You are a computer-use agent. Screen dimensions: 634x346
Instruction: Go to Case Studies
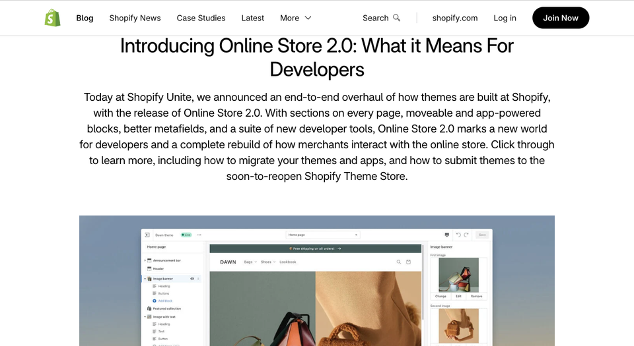click(x=201, y=18)
